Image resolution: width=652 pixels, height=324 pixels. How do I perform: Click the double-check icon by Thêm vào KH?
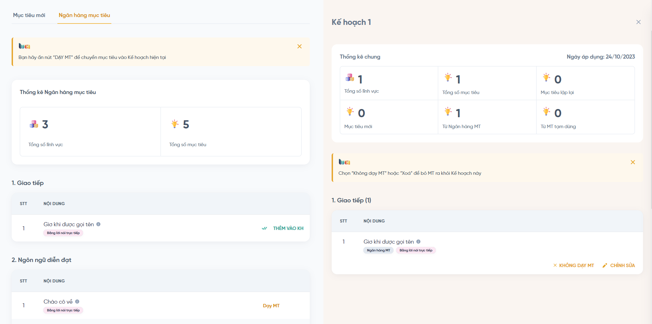click(264, 228)
